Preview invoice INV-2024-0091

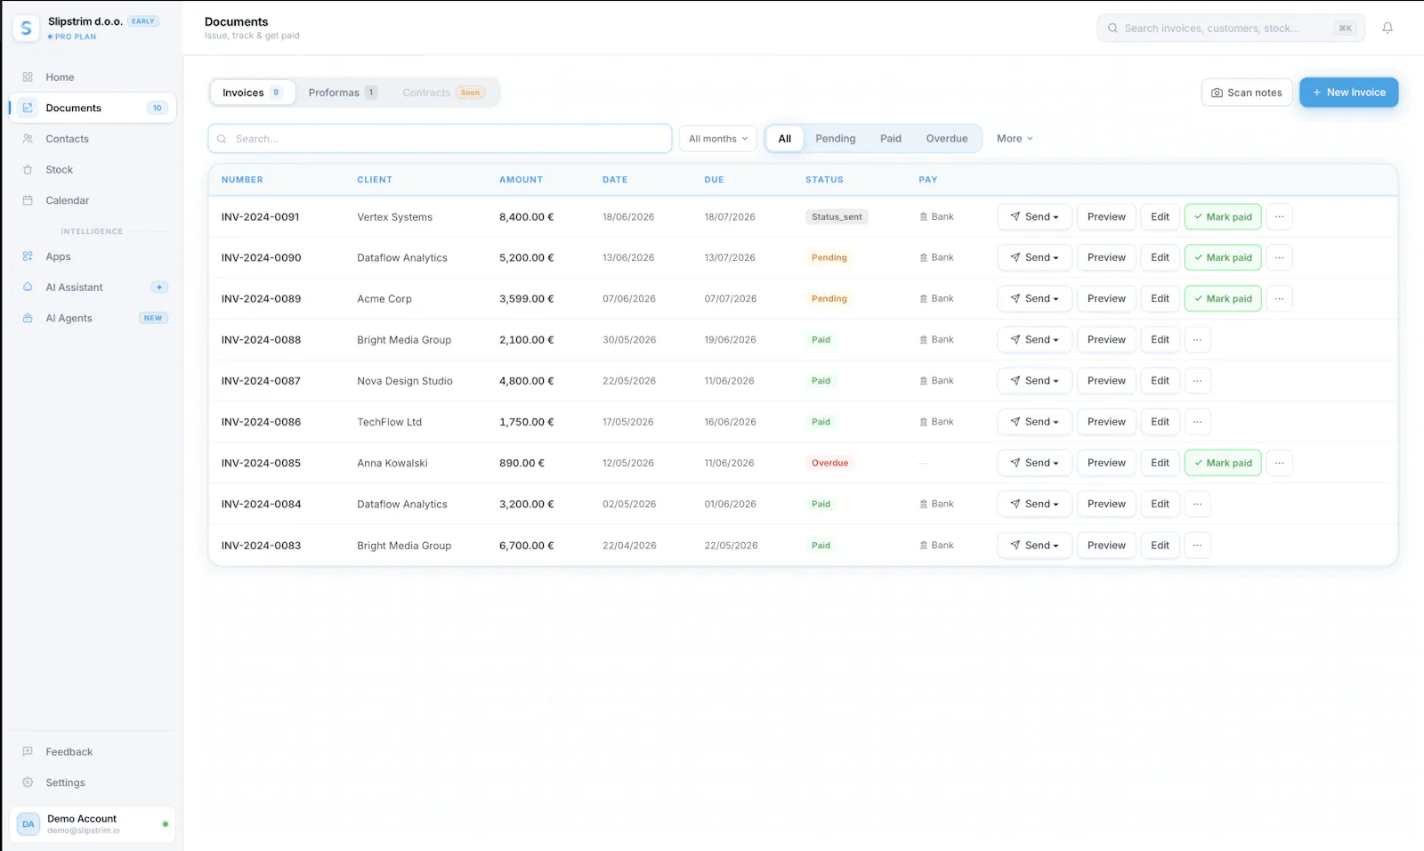(1106, 216)
